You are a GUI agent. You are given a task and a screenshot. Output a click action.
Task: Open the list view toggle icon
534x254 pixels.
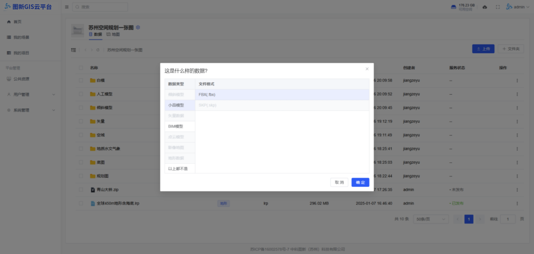73,50
